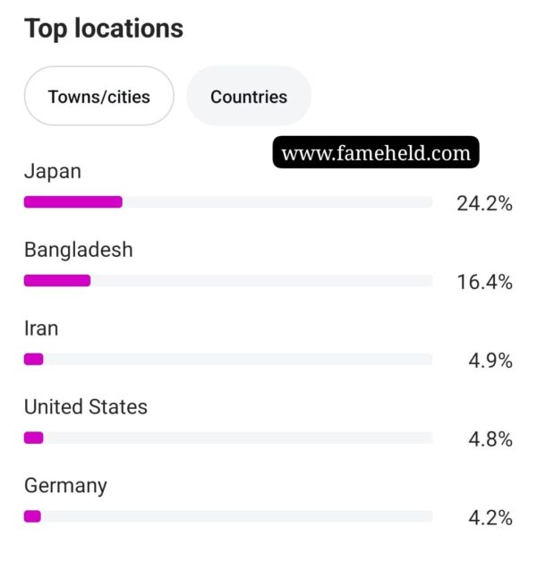Select the Countries tab
Viewport: 537px width, 580px height.
click(x=249, y=96)
